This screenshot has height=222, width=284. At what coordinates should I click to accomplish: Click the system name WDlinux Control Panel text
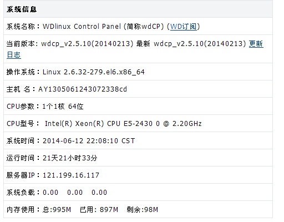coord(82,27)
